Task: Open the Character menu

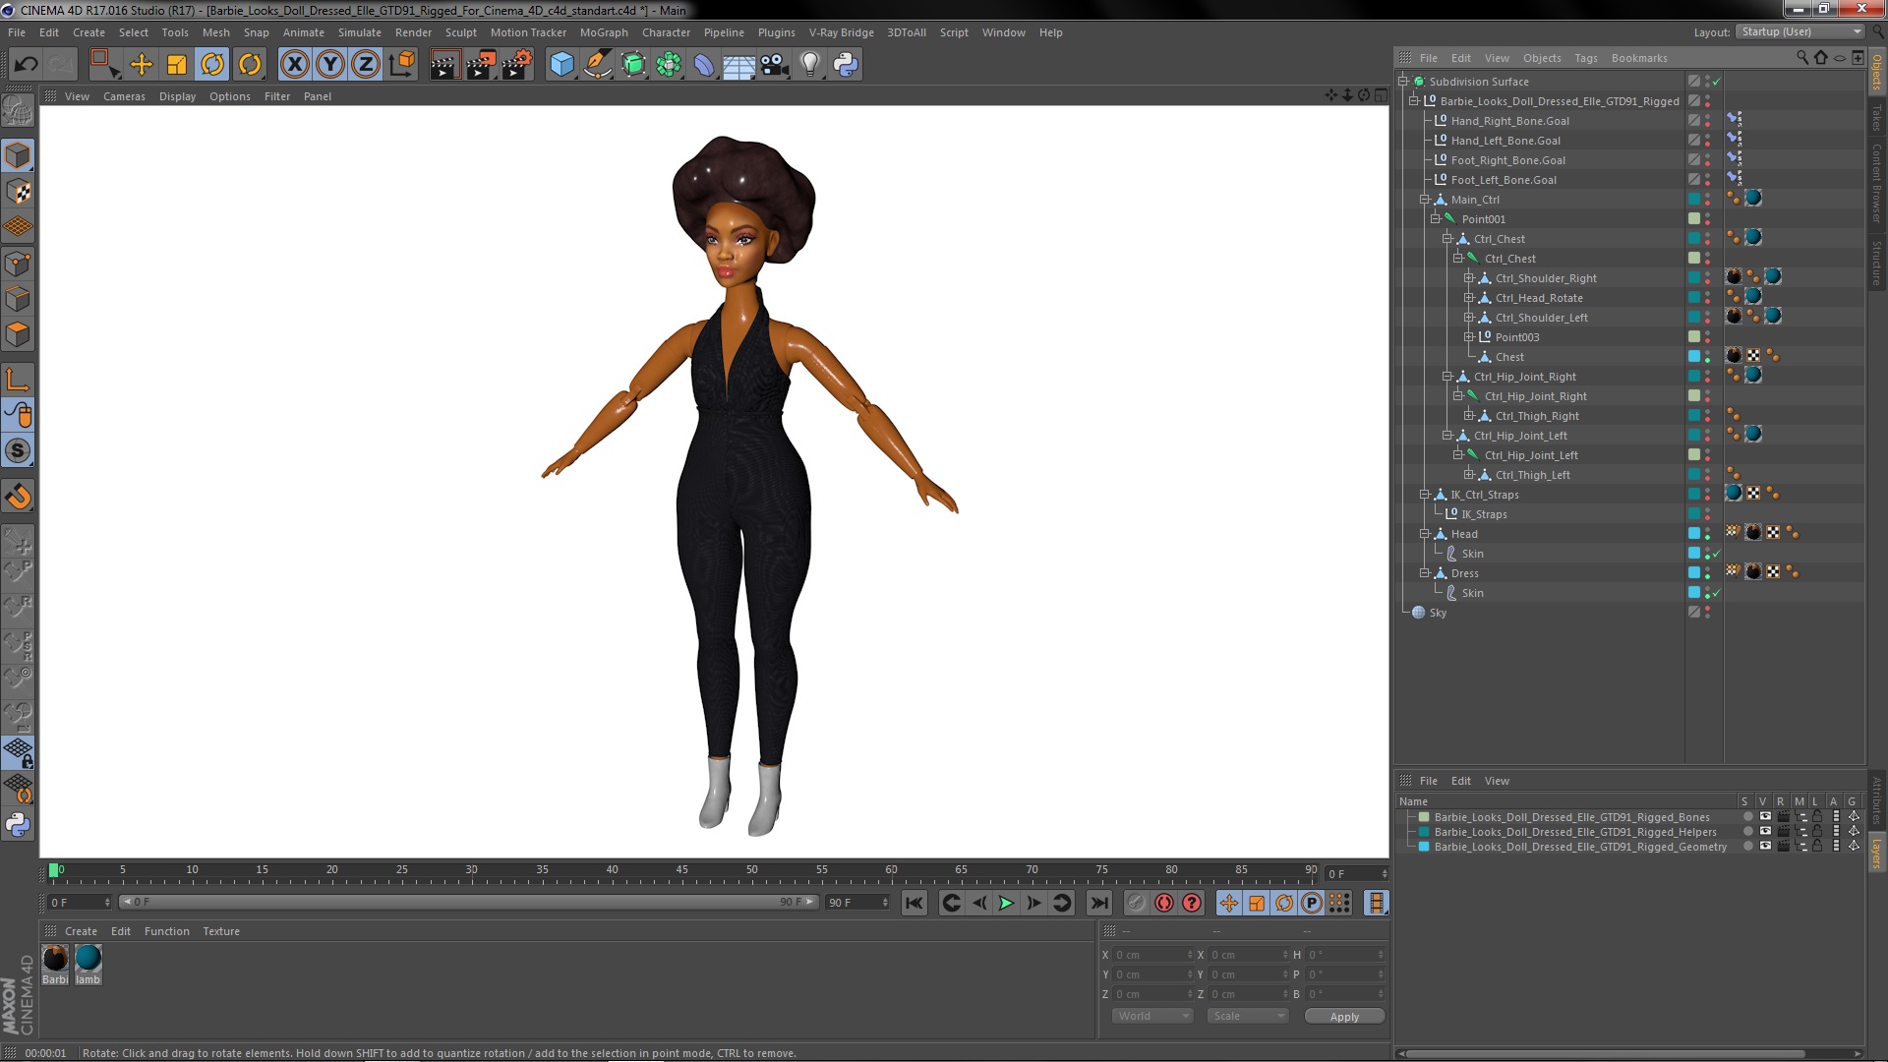Action: [x=666, y=32]
